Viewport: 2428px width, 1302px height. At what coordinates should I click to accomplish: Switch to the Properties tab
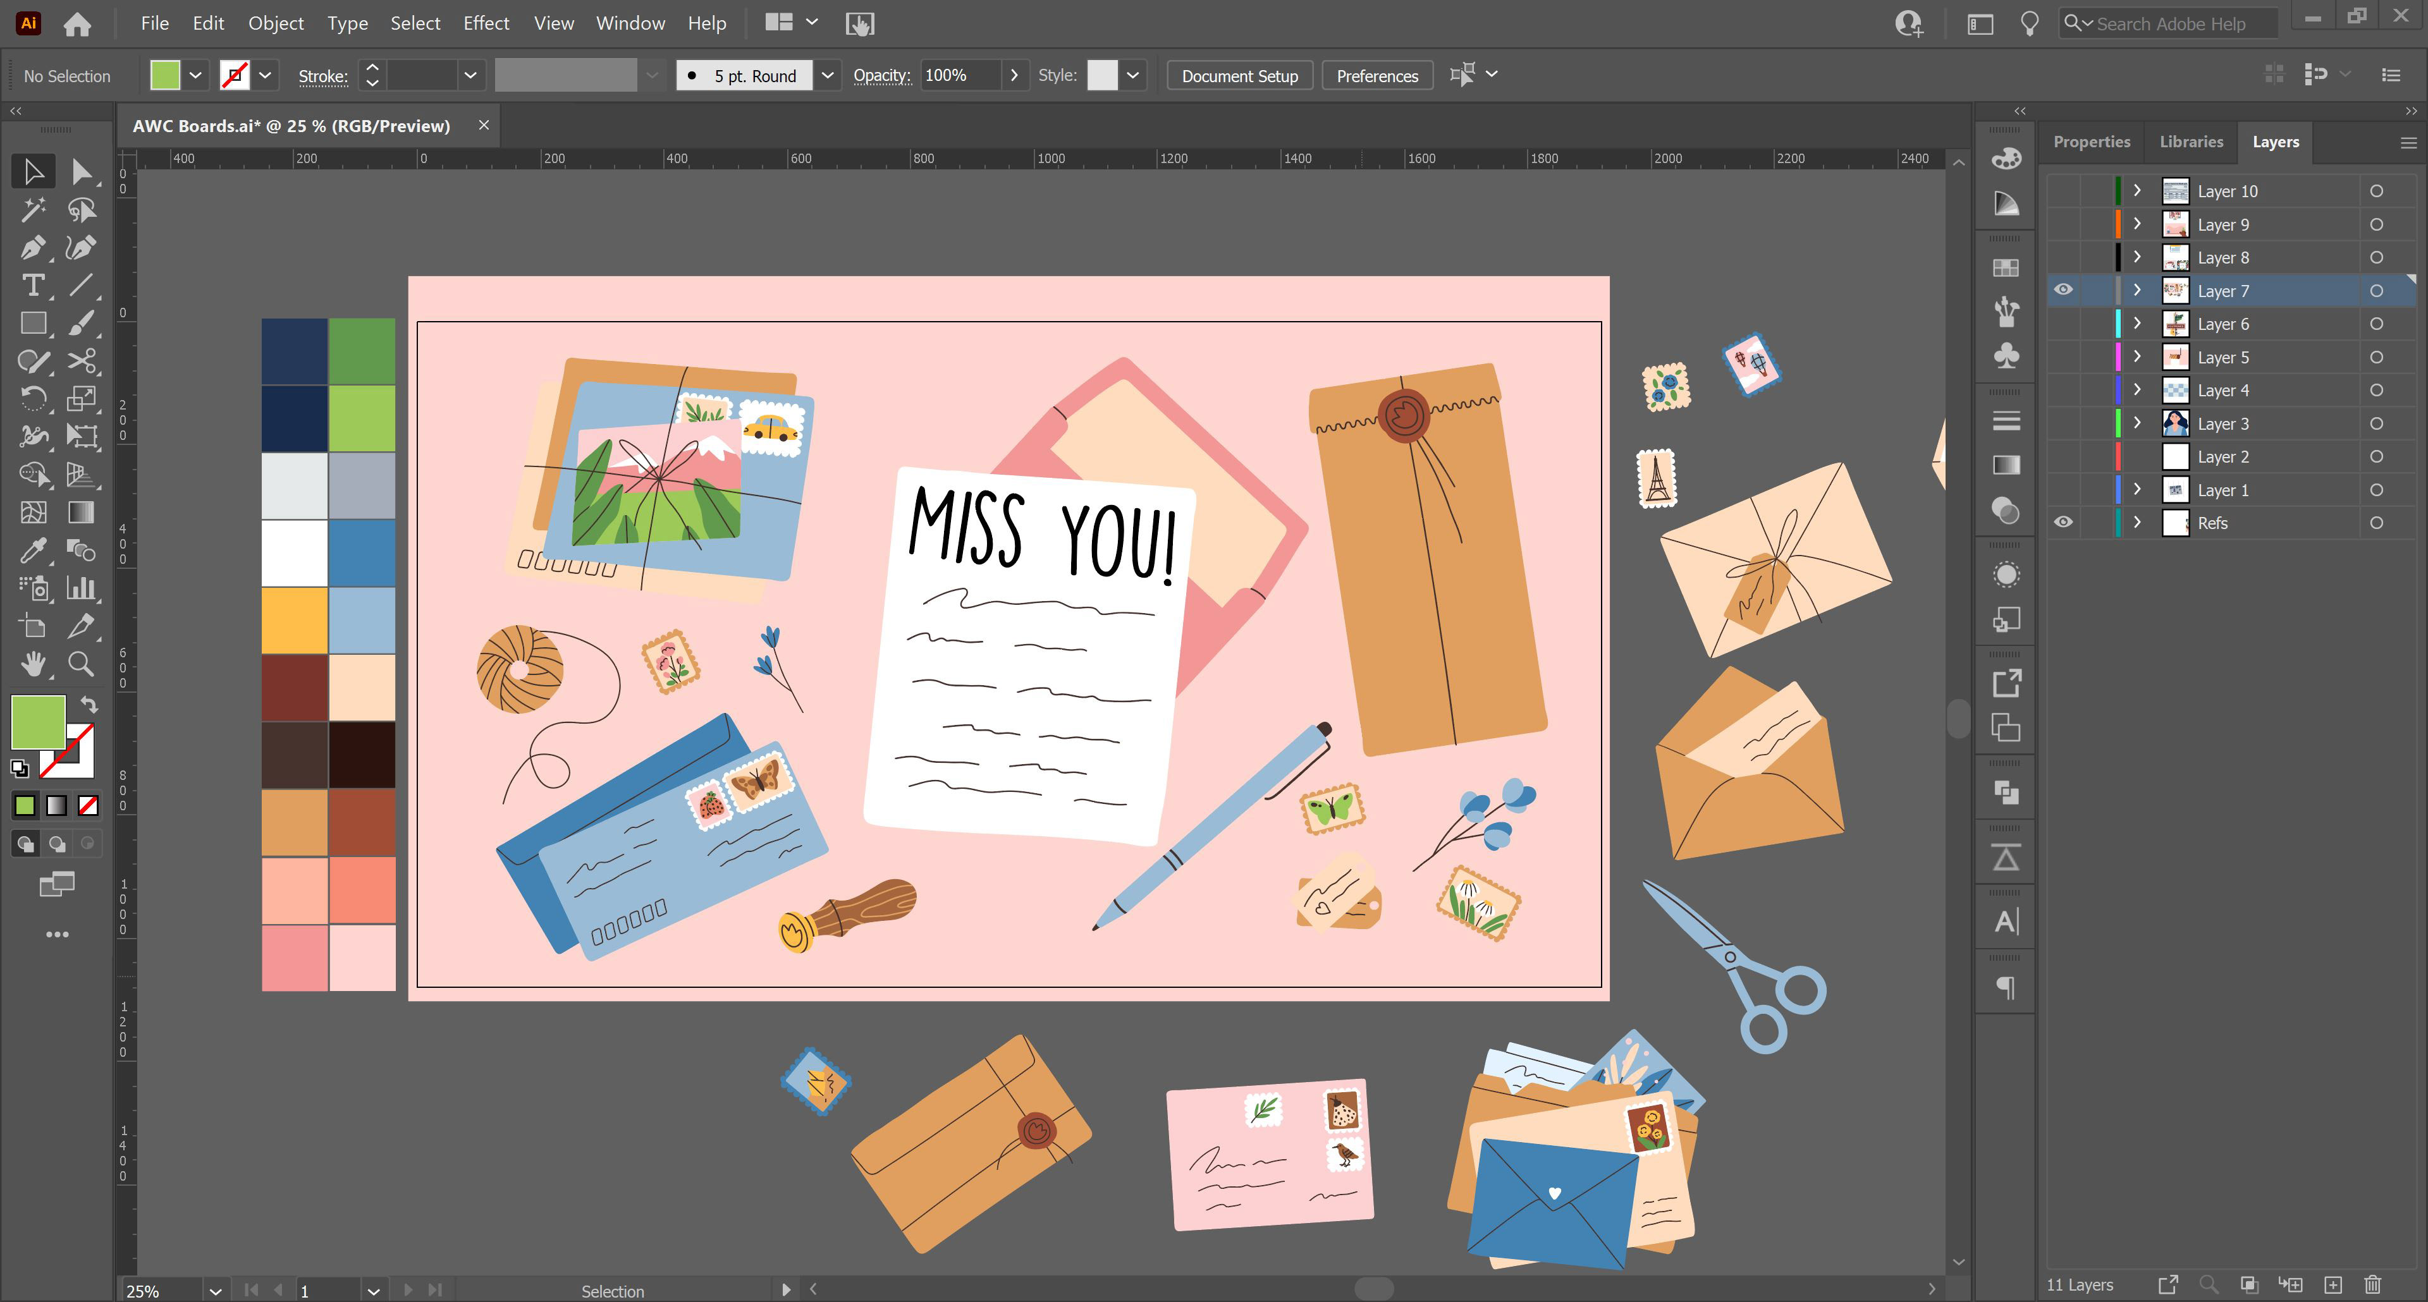tap(2092, 142)
